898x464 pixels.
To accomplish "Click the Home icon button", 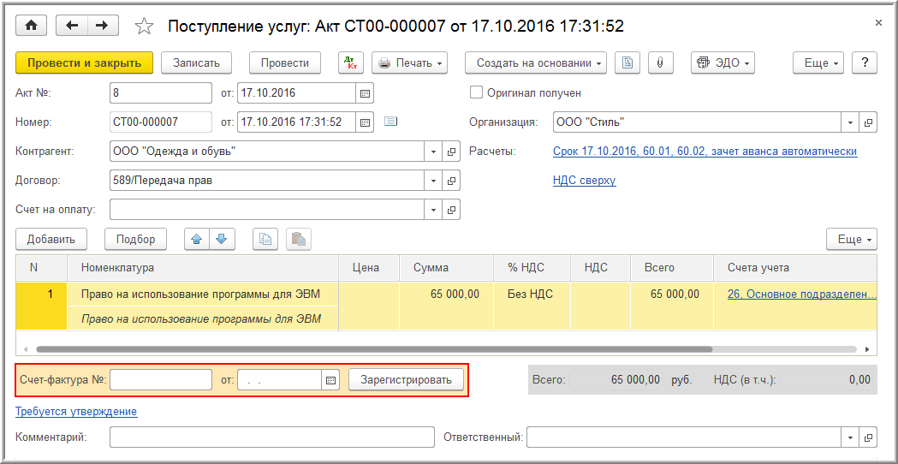I will point(32,26).
